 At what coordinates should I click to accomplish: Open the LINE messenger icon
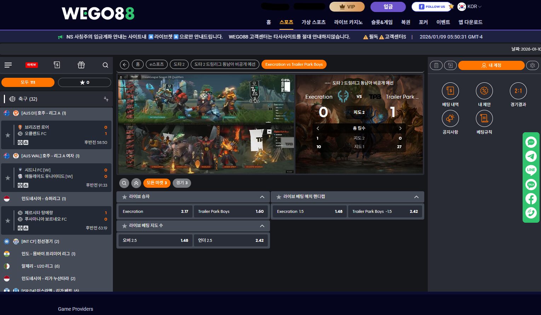click(x=531, y=170)
